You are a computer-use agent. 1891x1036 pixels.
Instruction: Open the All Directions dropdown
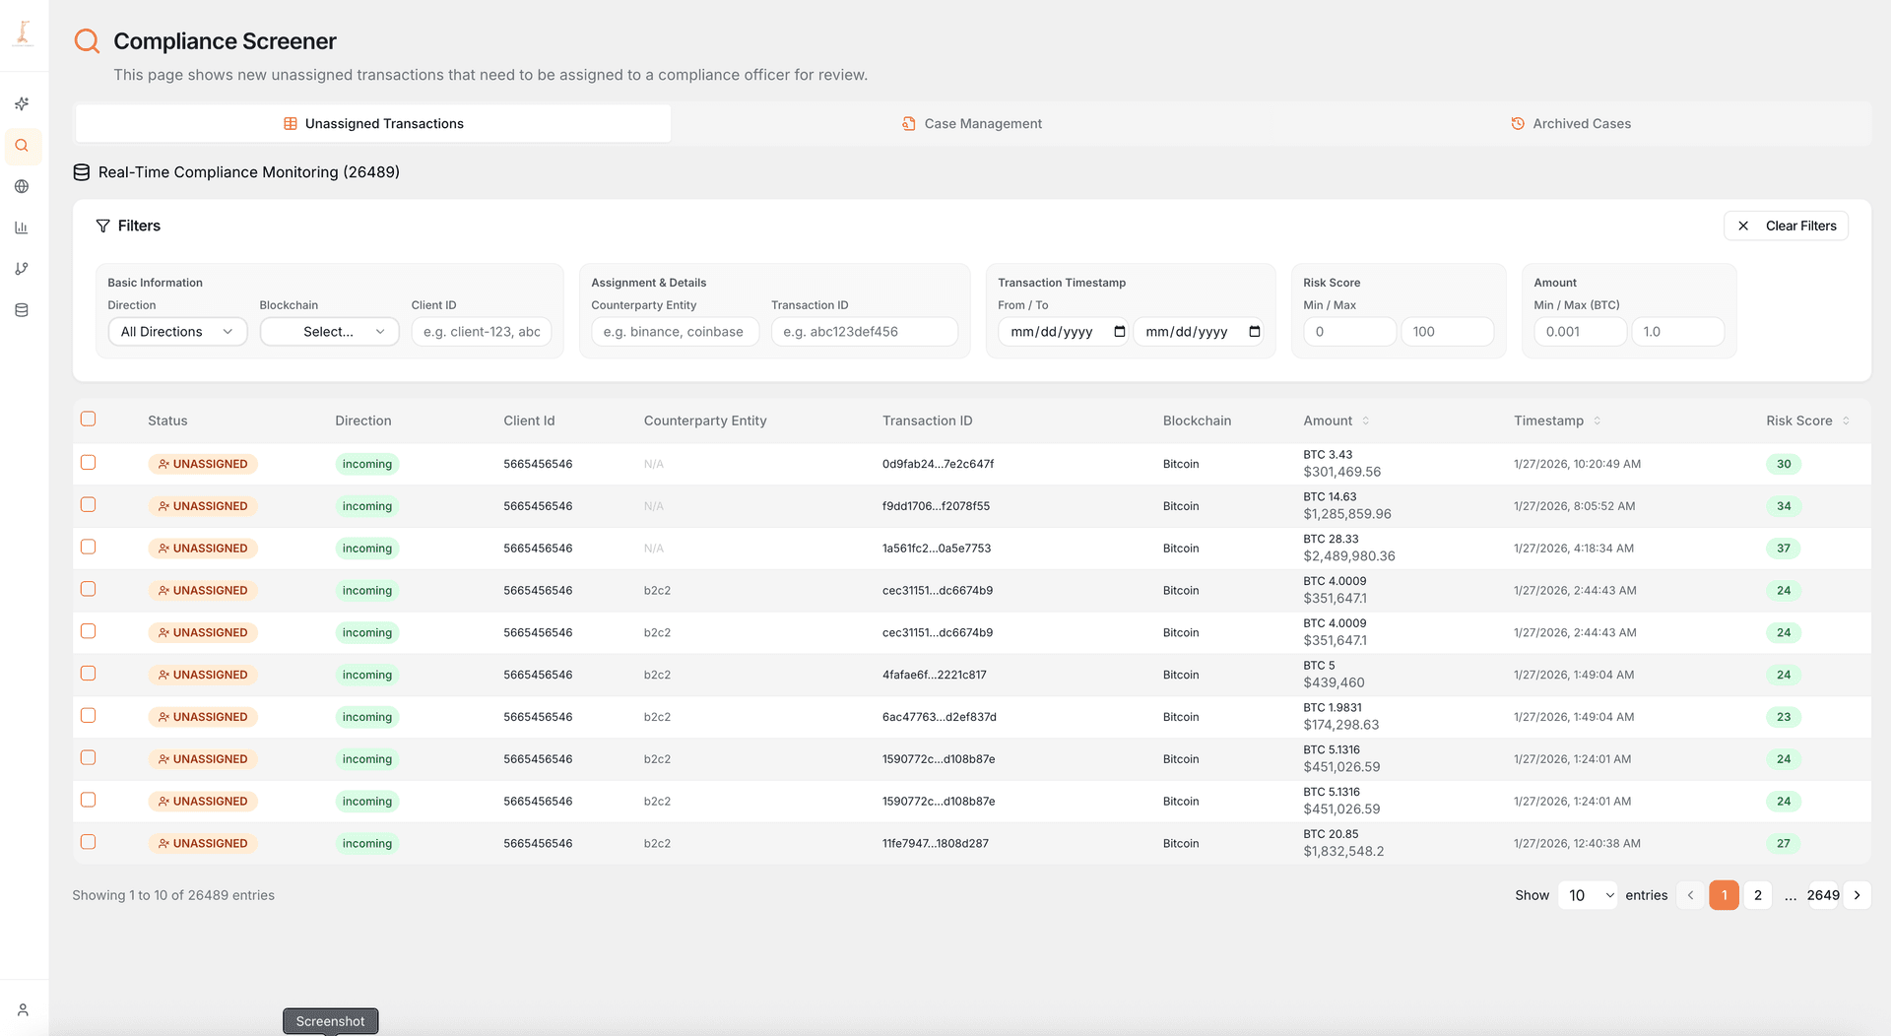(176, 331)
